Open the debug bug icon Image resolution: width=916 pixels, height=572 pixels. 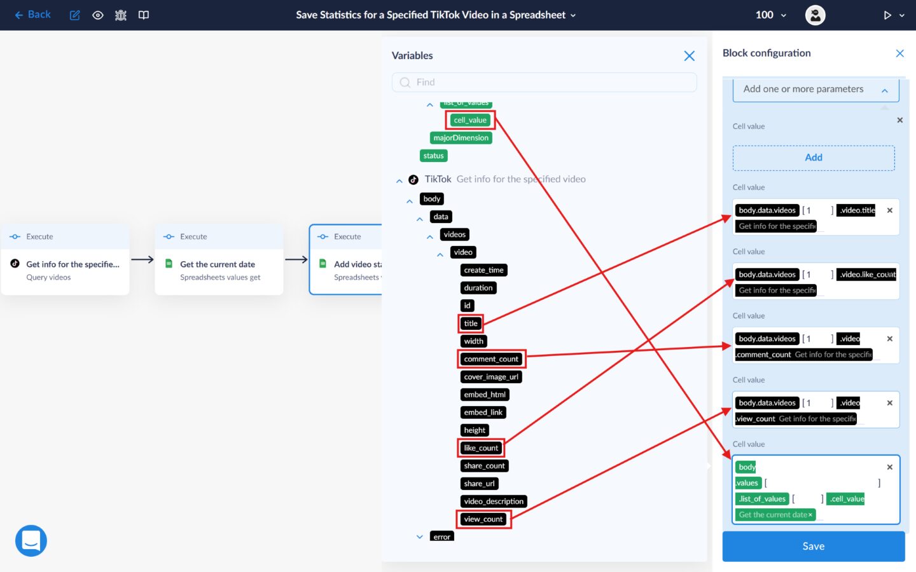coord(121,15)
